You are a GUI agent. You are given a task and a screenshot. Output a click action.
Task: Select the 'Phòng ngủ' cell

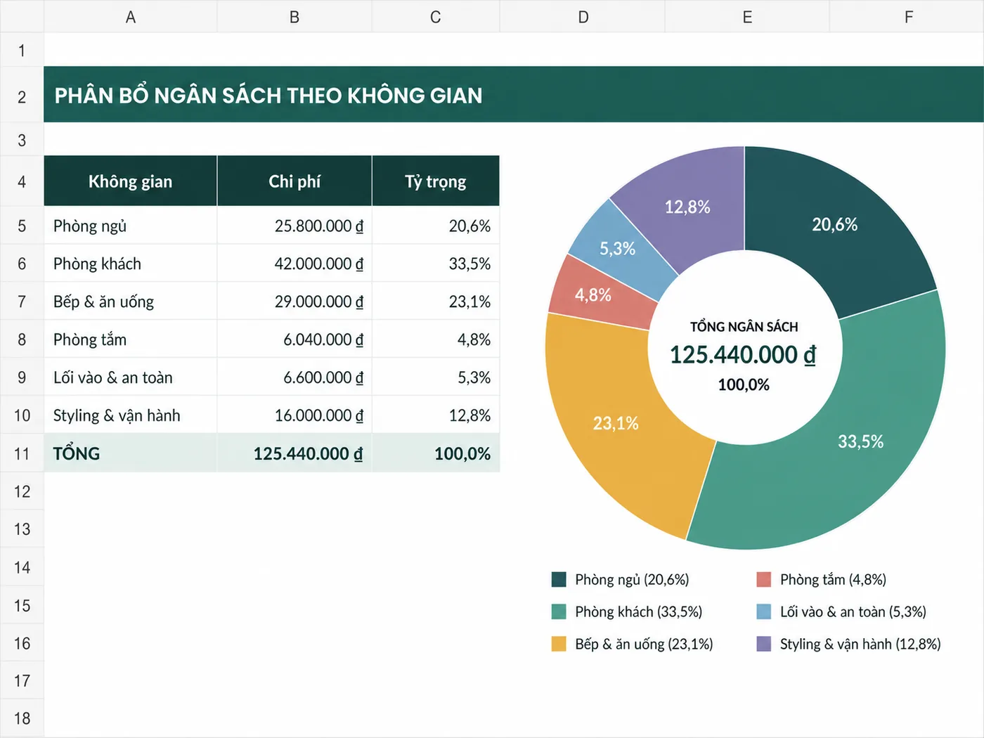131,226
